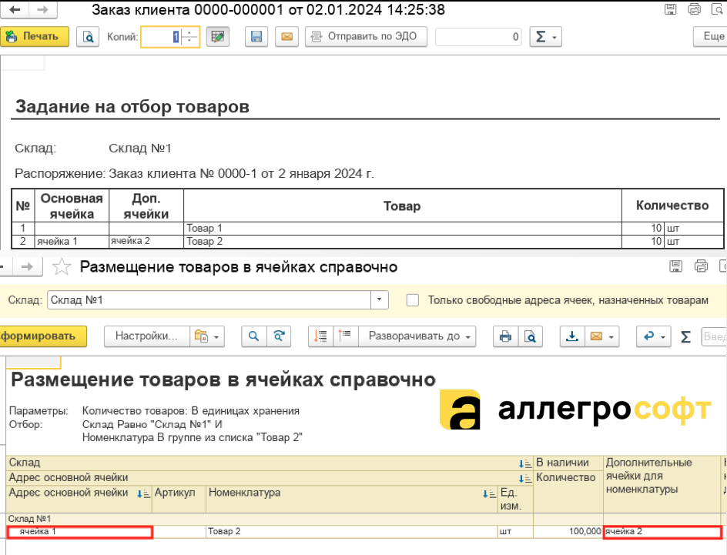The height and width of the screenshot is (555, 727).
Task: Open the email send options arrow
Action: 611,337
